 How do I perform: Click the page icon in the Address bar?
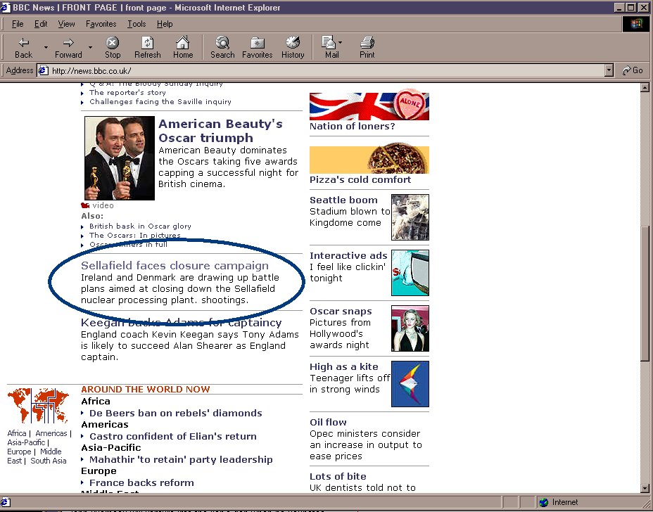[x=44, y=70]
